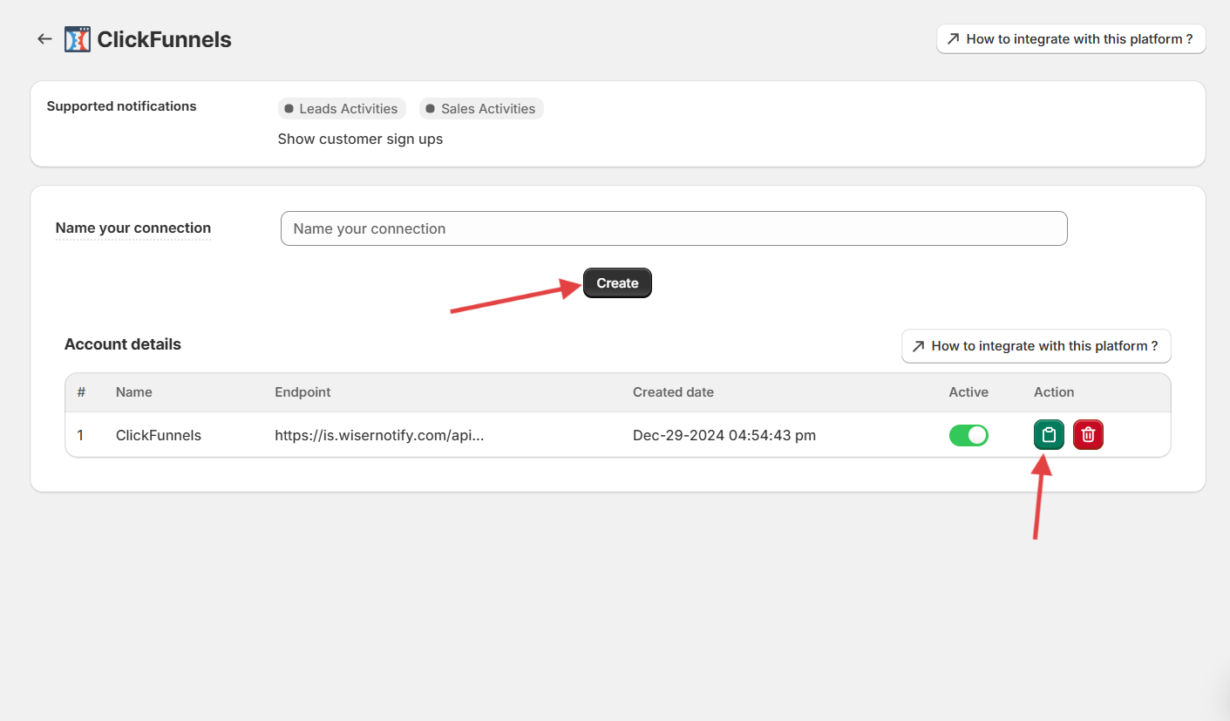Click the 'Account details' heading
This screenshot has width=1230, height=721.
point(123,344)
